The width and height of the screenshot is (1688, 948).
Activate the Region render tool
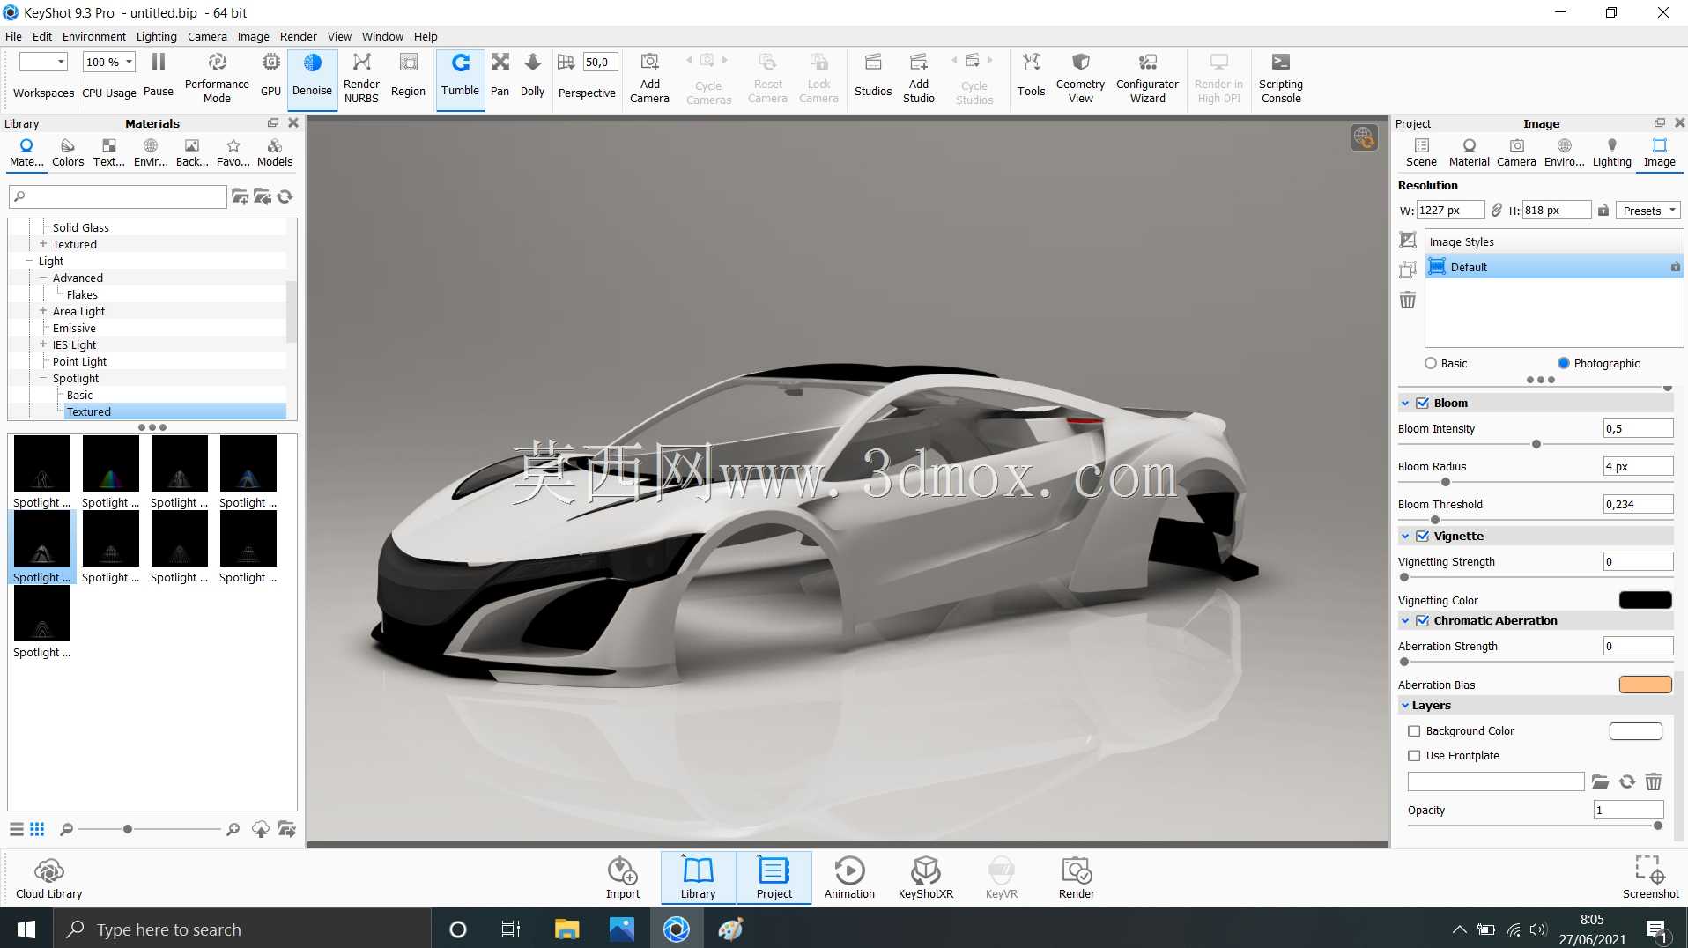coord(408,75)
